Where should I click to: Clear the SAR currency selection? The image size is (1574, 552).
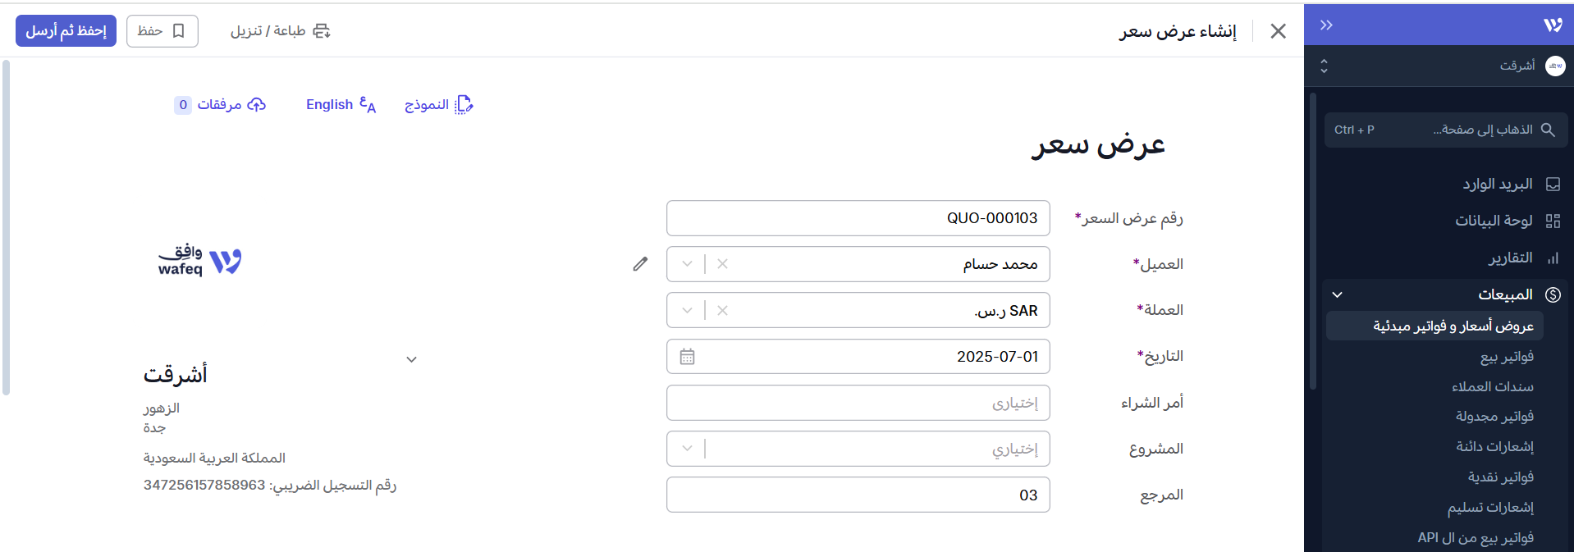click(722, 311)
